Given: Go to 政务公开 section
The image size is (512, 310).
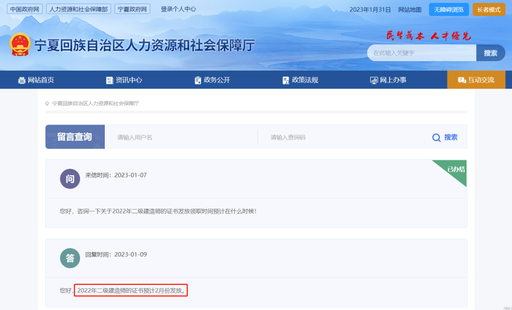Looking at the screenshot, I should (x=212, y=80).
